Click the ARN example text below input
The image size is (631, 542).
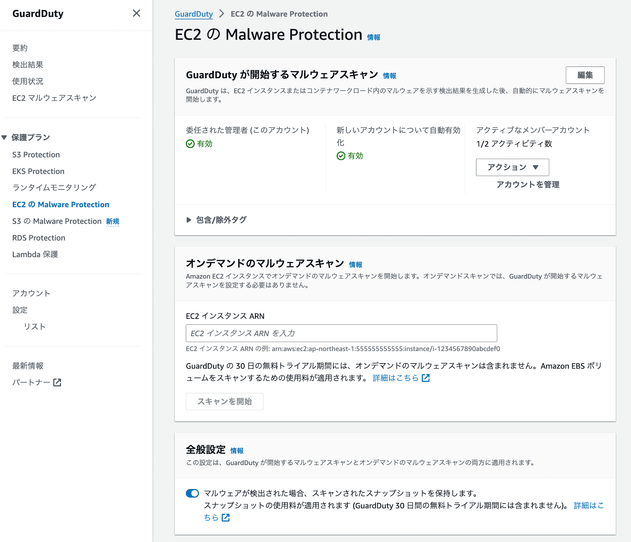point(343,349)
